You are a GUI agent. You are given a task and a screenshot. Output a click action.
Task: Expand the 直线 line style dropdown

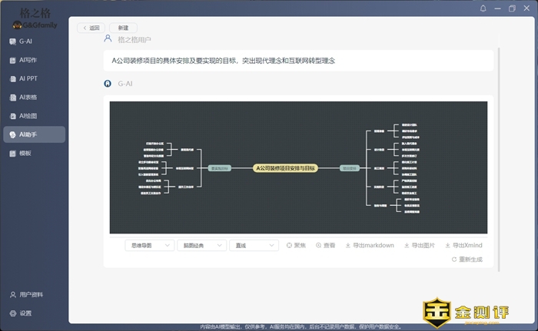click(x=253, y=246)
